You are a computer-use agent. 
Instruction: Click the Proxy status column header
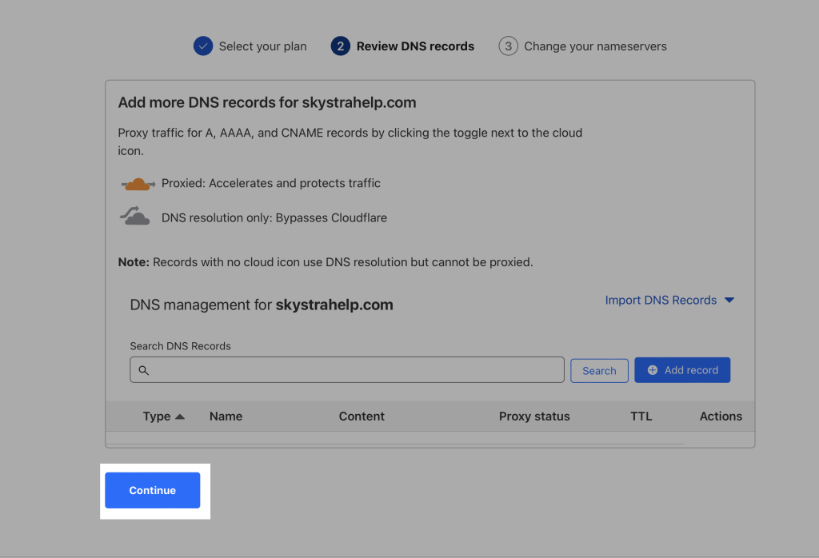[x=534, y=417]
